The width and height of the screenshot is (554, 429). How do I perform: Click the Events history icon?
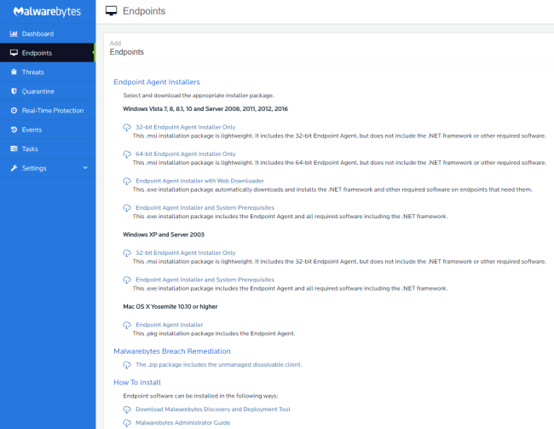tap(14, 130)
